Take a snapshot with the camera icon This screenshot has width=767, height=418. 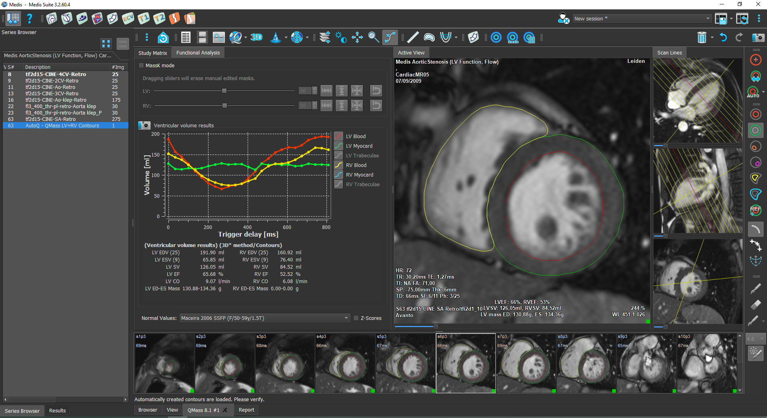coord(758,38)
